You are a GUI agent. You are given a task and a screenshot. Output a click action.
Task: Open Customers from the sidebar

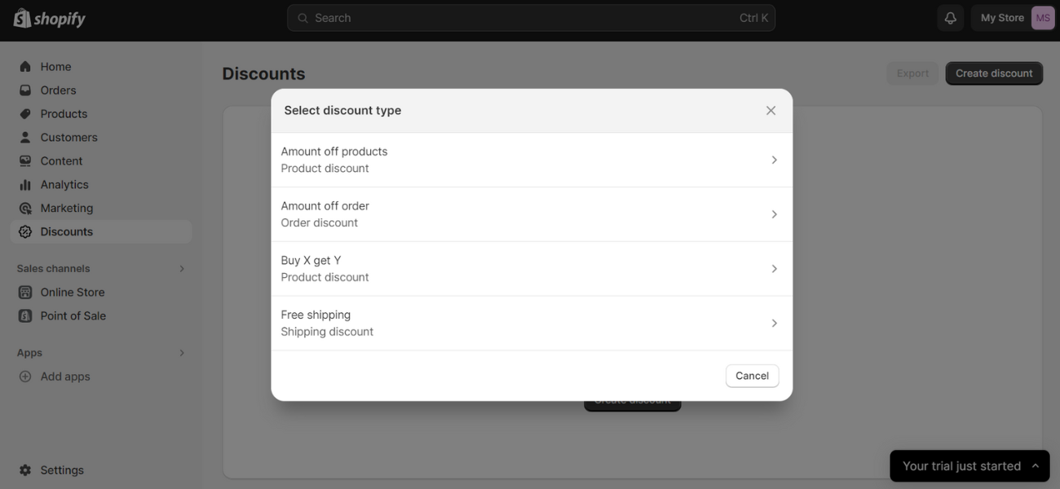(25, 136)
